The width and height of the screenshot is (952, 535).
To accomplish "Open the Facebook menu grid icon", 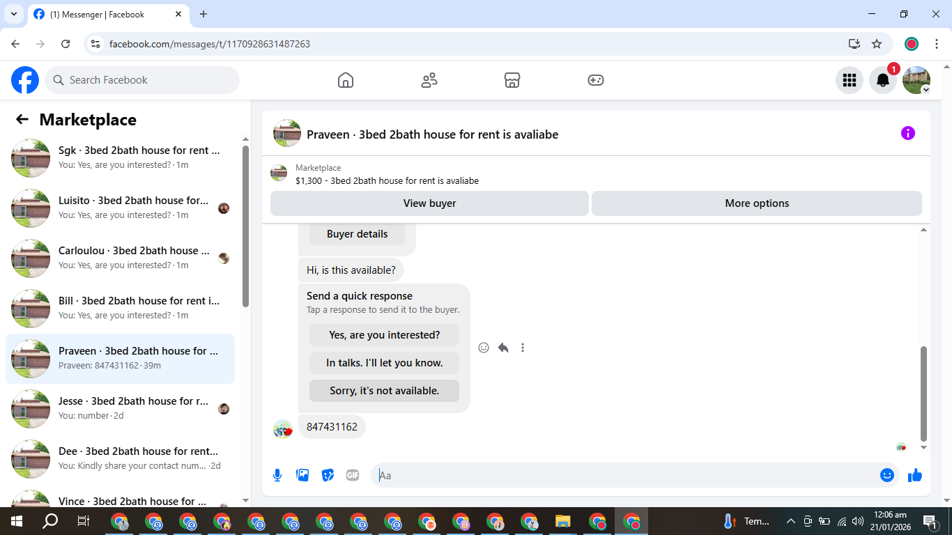I will tap(850, 80).
